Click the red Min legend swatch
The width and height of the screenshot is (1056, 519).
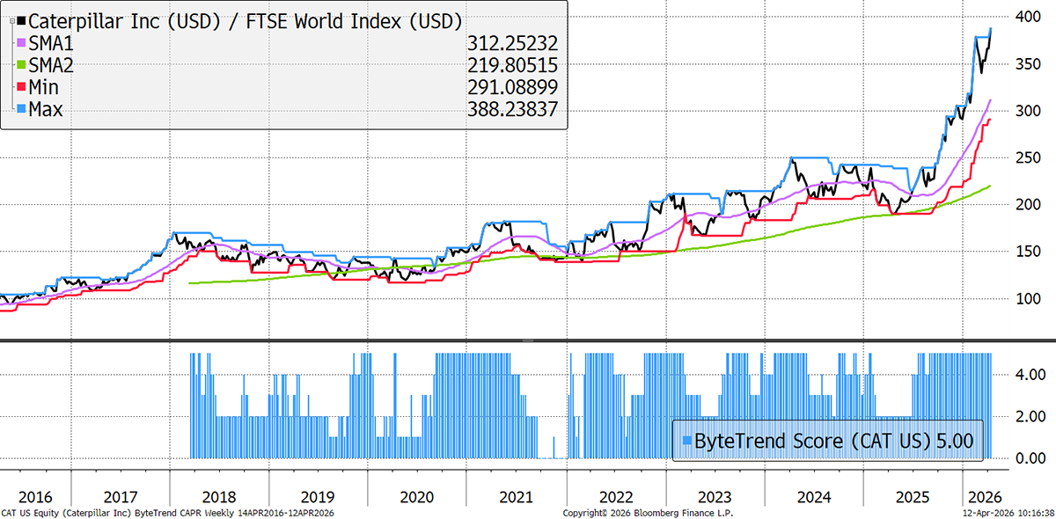tap(21, 86)
